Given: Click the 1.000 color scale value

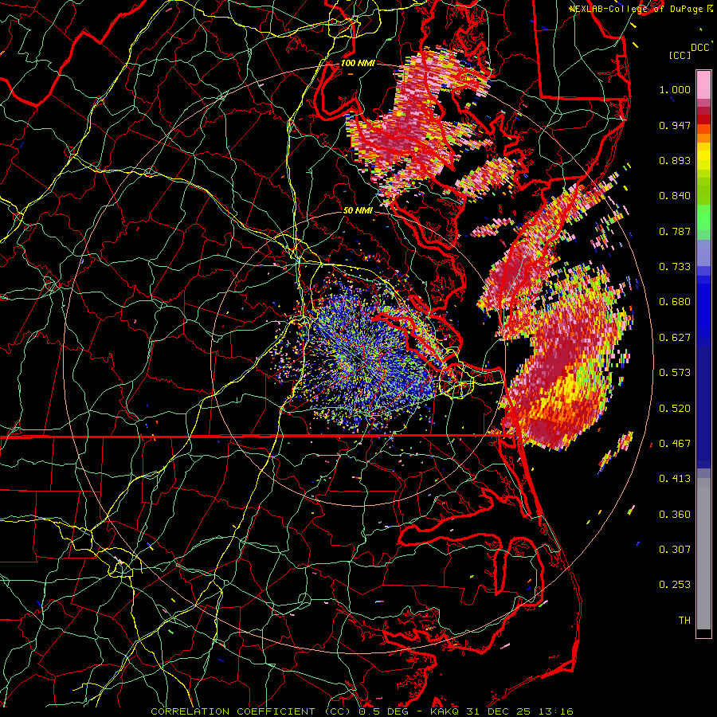Looking at the screenshot, I should pos(675,89).
